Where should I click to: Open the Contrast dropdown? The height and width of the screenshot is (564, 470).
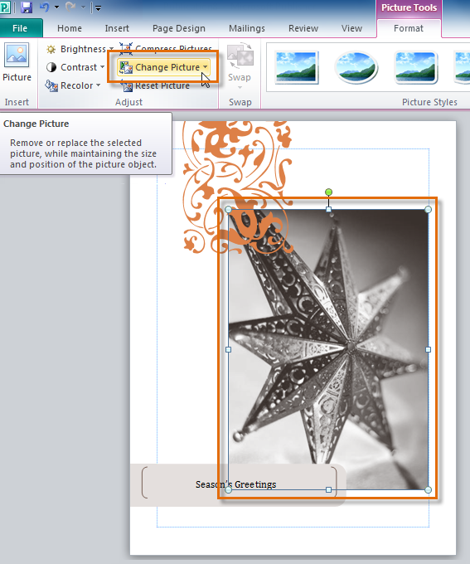click(75, 67)
